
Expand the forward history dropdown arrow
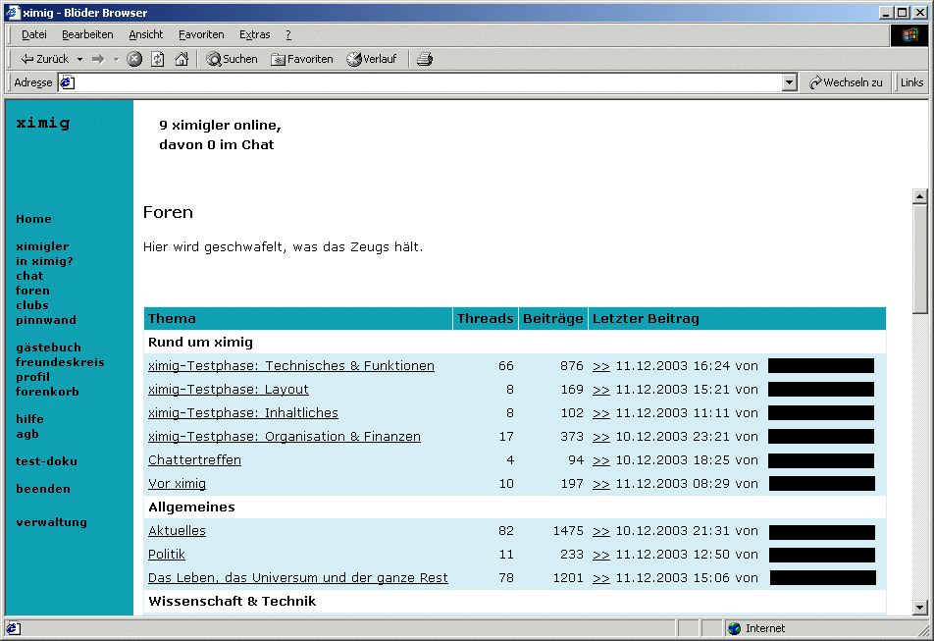[116, 59]
